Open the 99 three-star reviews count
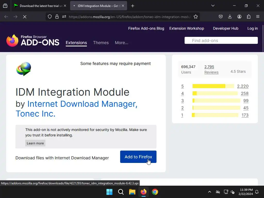Viewport: 264px width, 198px height. (x=246, y=101)
